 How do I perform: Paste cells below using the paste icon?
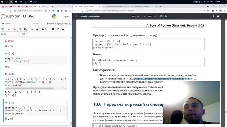(x=25, y=29)
